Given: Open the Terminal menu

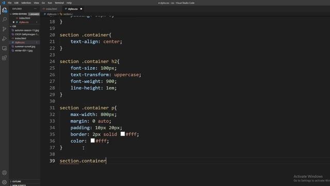Looking at the screenshot, I should (x=59, y=3).
